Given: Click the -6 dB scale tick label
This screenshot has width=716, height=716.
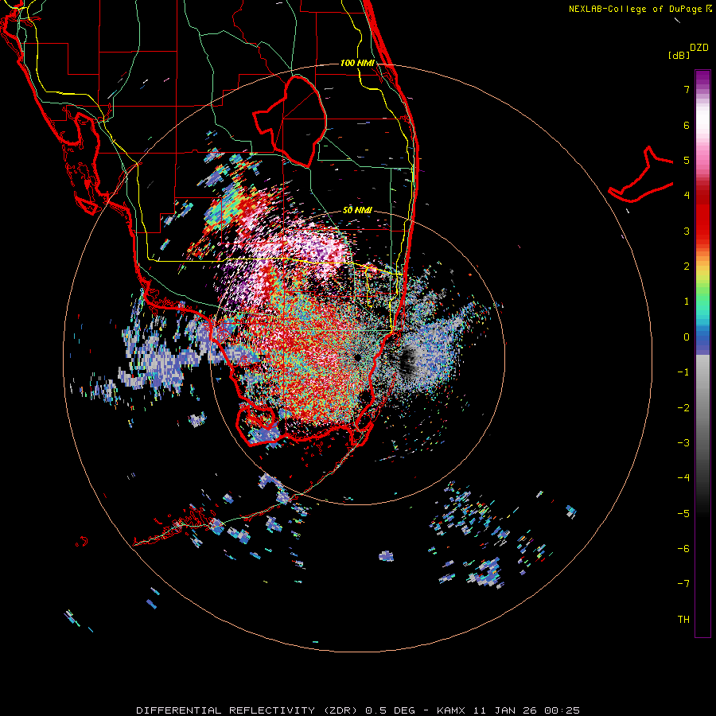Looking at the screenshot, I should pyautogui.click(x=683, y=549).
